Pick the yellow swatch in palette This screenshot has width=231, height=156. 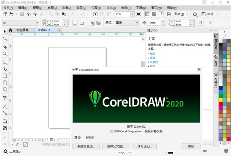(x=221, y=100)
